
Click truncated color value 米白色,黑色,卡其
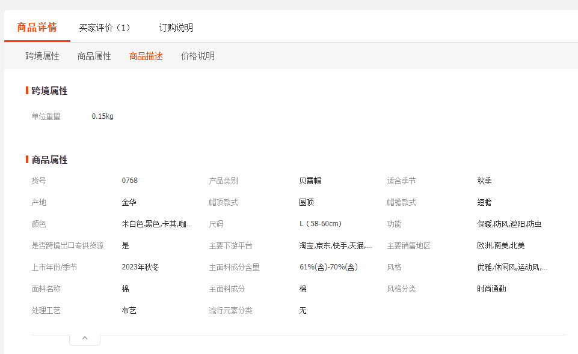[x=157, y=224]
